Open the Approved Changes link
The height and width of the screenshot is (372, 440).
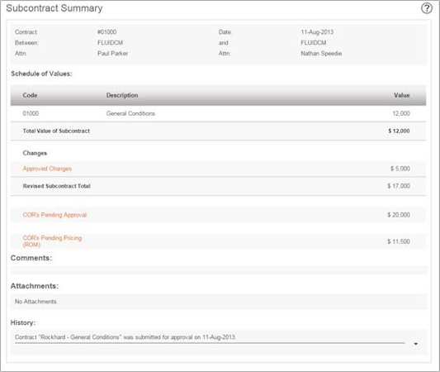pos(47,169)
